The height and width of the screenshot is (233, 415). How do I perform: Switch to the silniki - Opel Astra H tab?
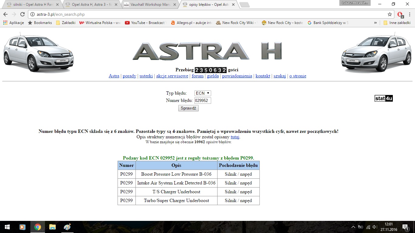[x=31, y=5]
